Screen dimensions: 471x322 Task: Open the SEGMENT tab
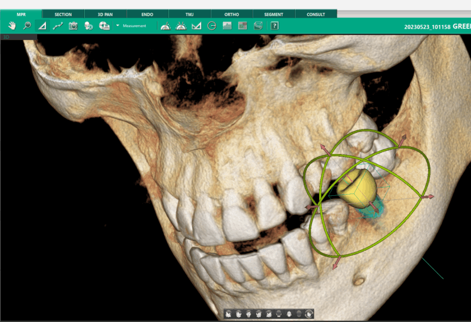pos(274,14)
